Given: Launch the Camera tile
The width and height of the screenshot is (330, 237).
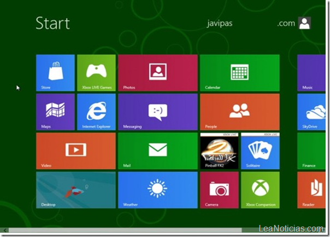Looking at the screenshot, I should pyautogui.click(x=219, y=190).
